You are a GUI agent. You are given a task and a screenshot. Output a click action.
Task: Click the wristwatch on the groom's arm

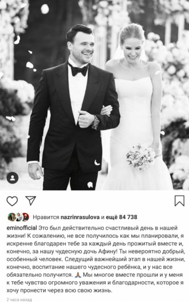tap(96, 122)
